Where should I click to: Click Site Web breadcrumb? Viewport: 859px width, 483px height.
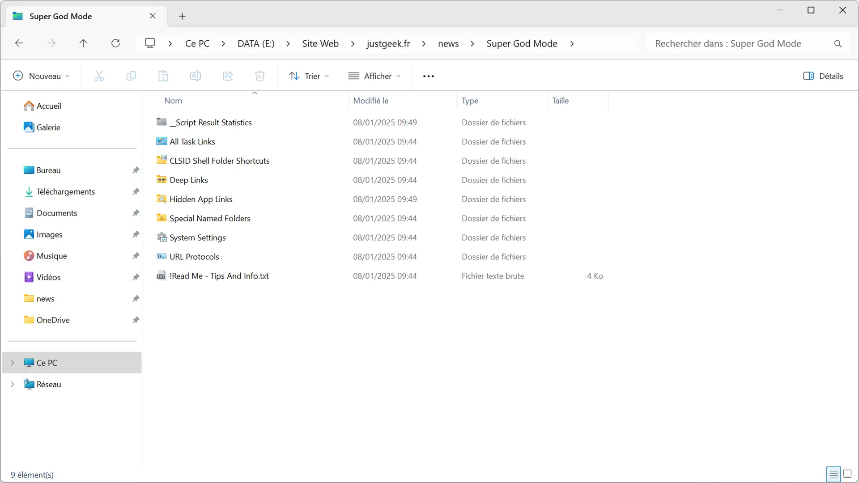click(320, 44)
